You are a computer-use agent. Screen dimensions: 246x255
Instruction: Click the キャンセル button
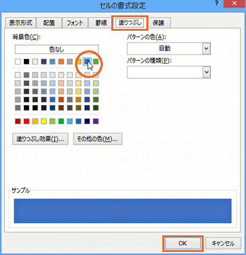(223, 243)
